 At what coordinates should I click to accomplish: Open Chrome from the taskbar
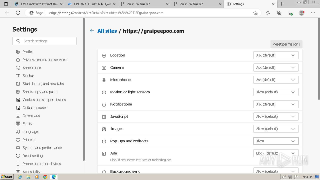(x=45, y=177)
